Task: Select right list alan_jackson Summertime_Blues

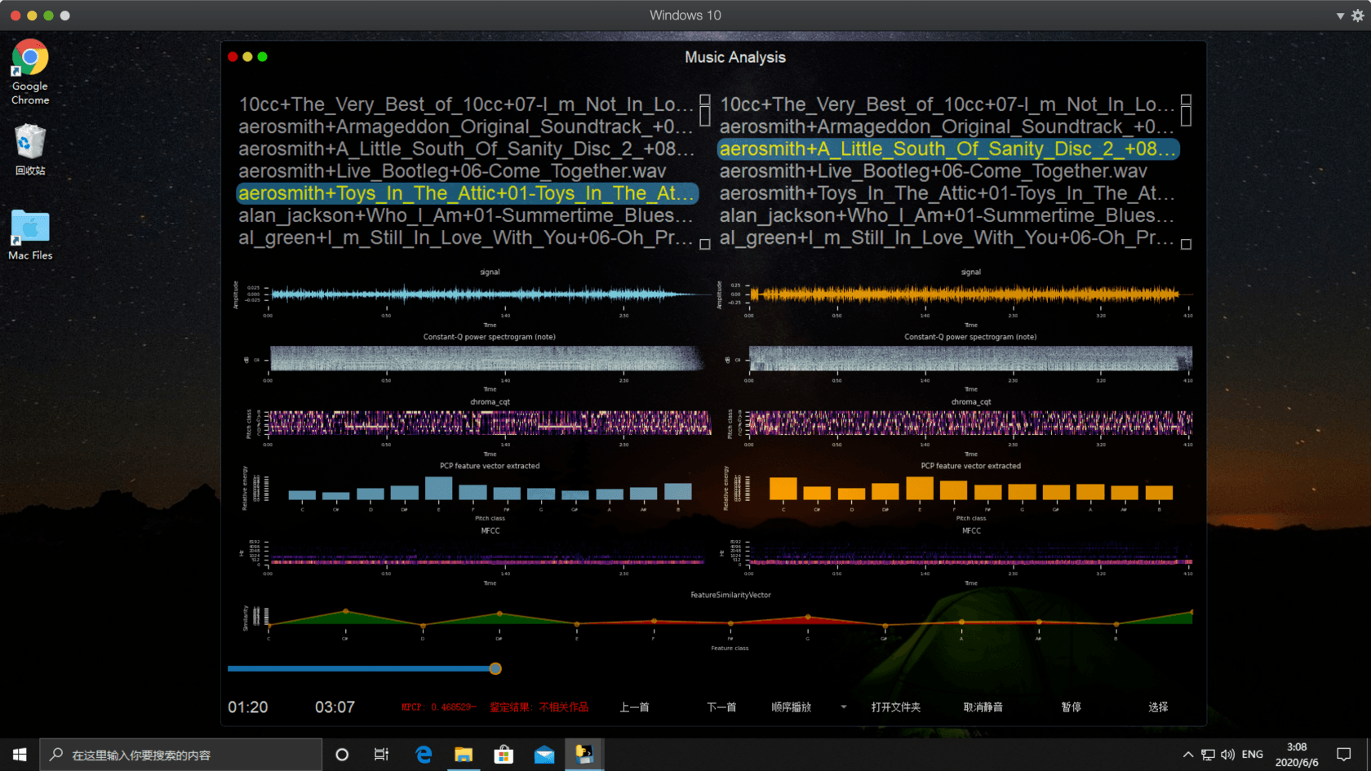Action: coord(947,215)
